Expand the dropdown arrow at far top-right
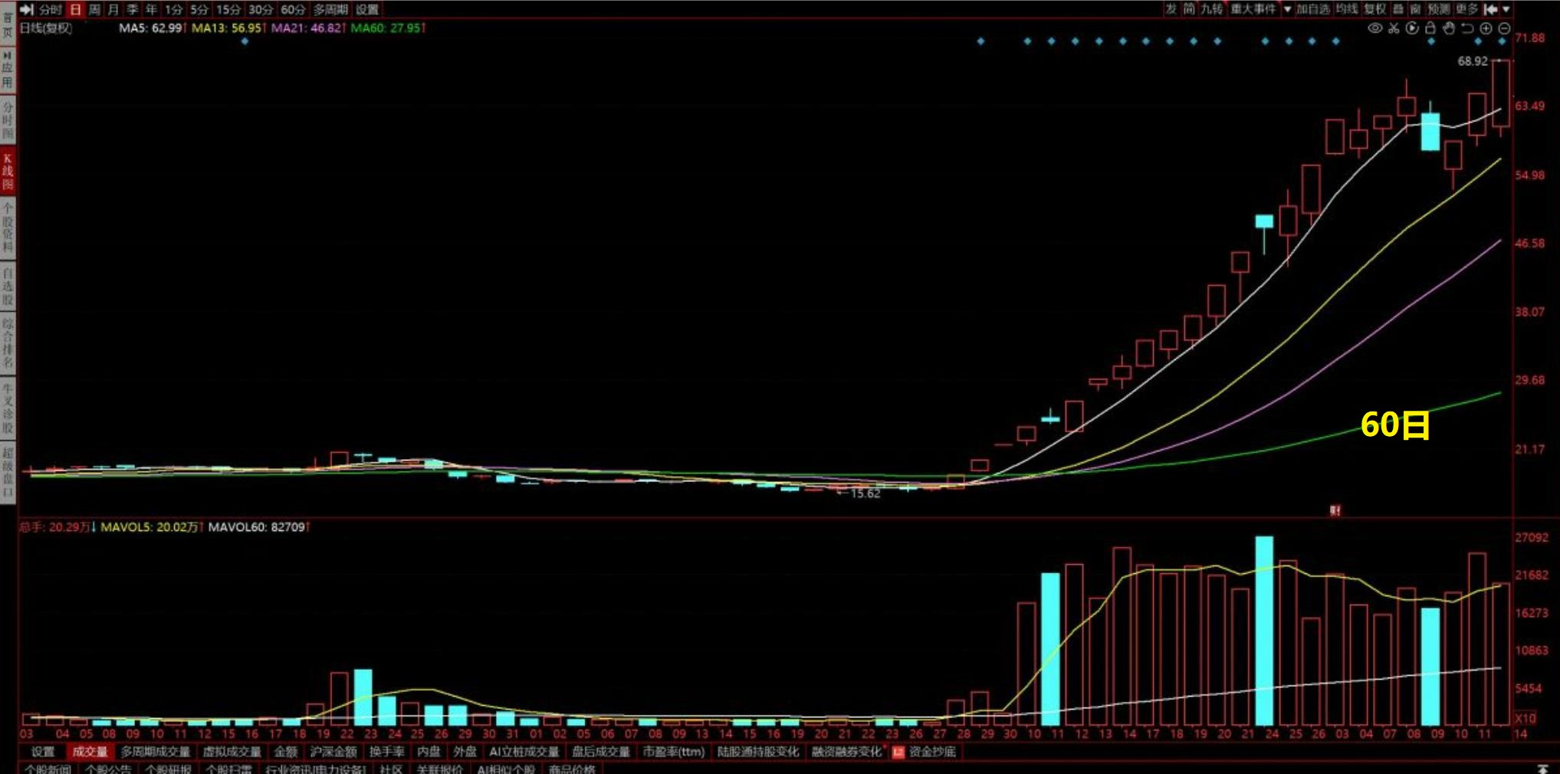Screen dimensions: 1560x774 tap(1506, 9)
